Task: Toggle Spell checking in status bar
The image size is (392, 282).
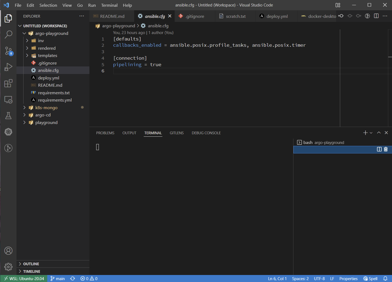Action: 370,278
